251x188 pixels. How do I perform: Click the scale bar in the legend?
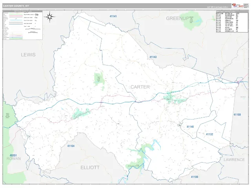coord(33,29)
